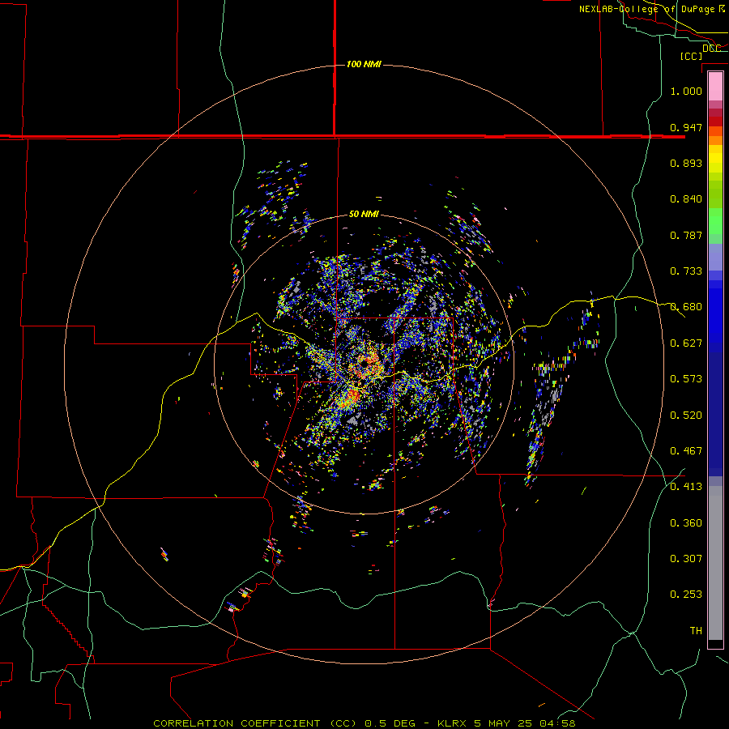
Task: Select the 0.733 scale value
Action: click(686, 271)
